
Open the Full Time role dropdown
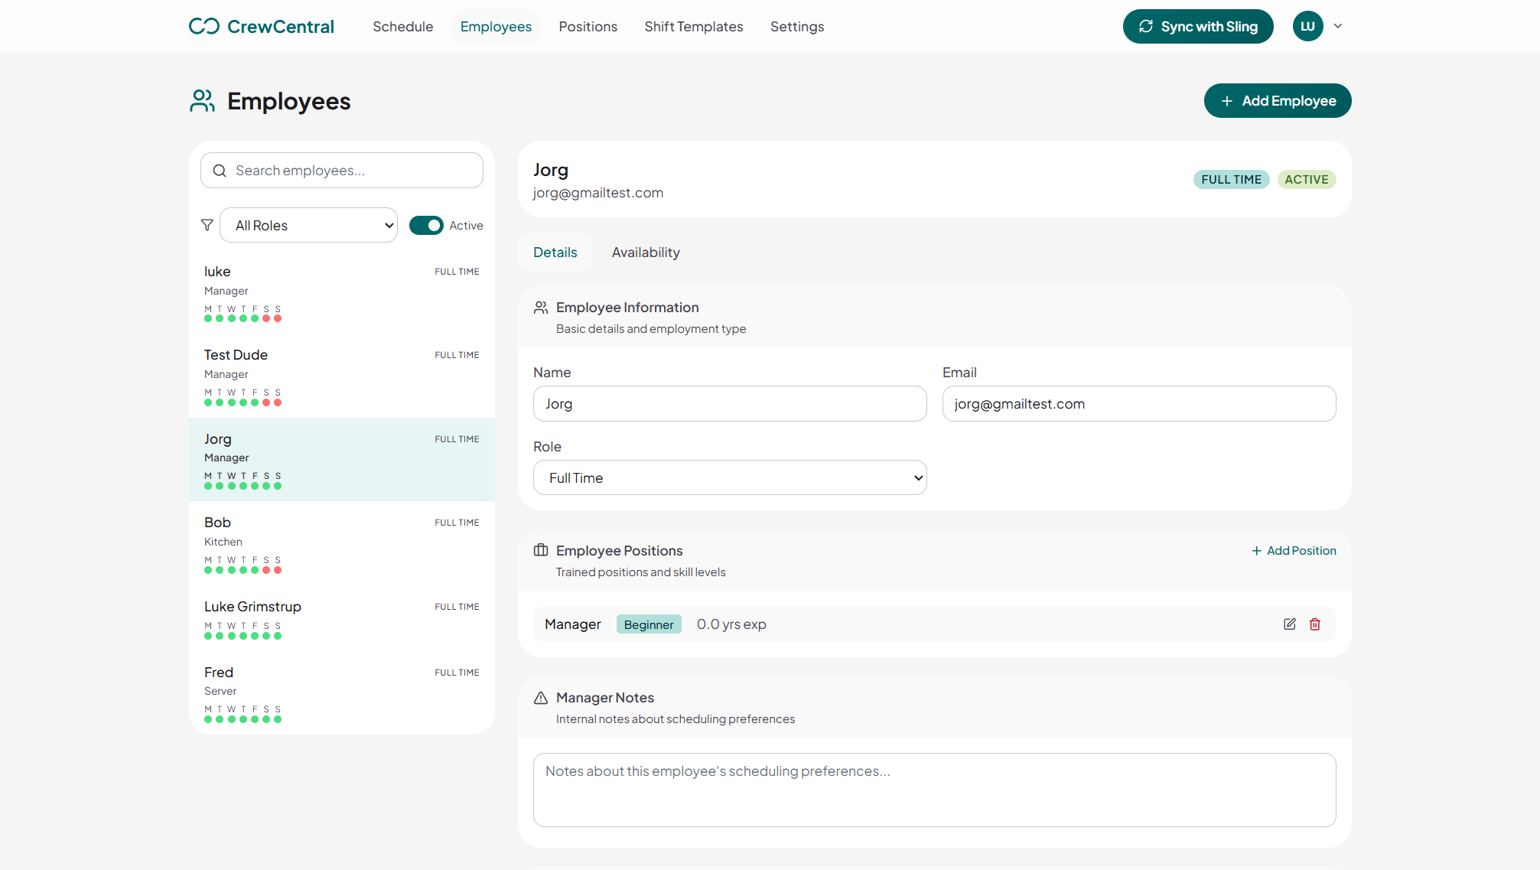pyautogui.click(x=730, y=477)
